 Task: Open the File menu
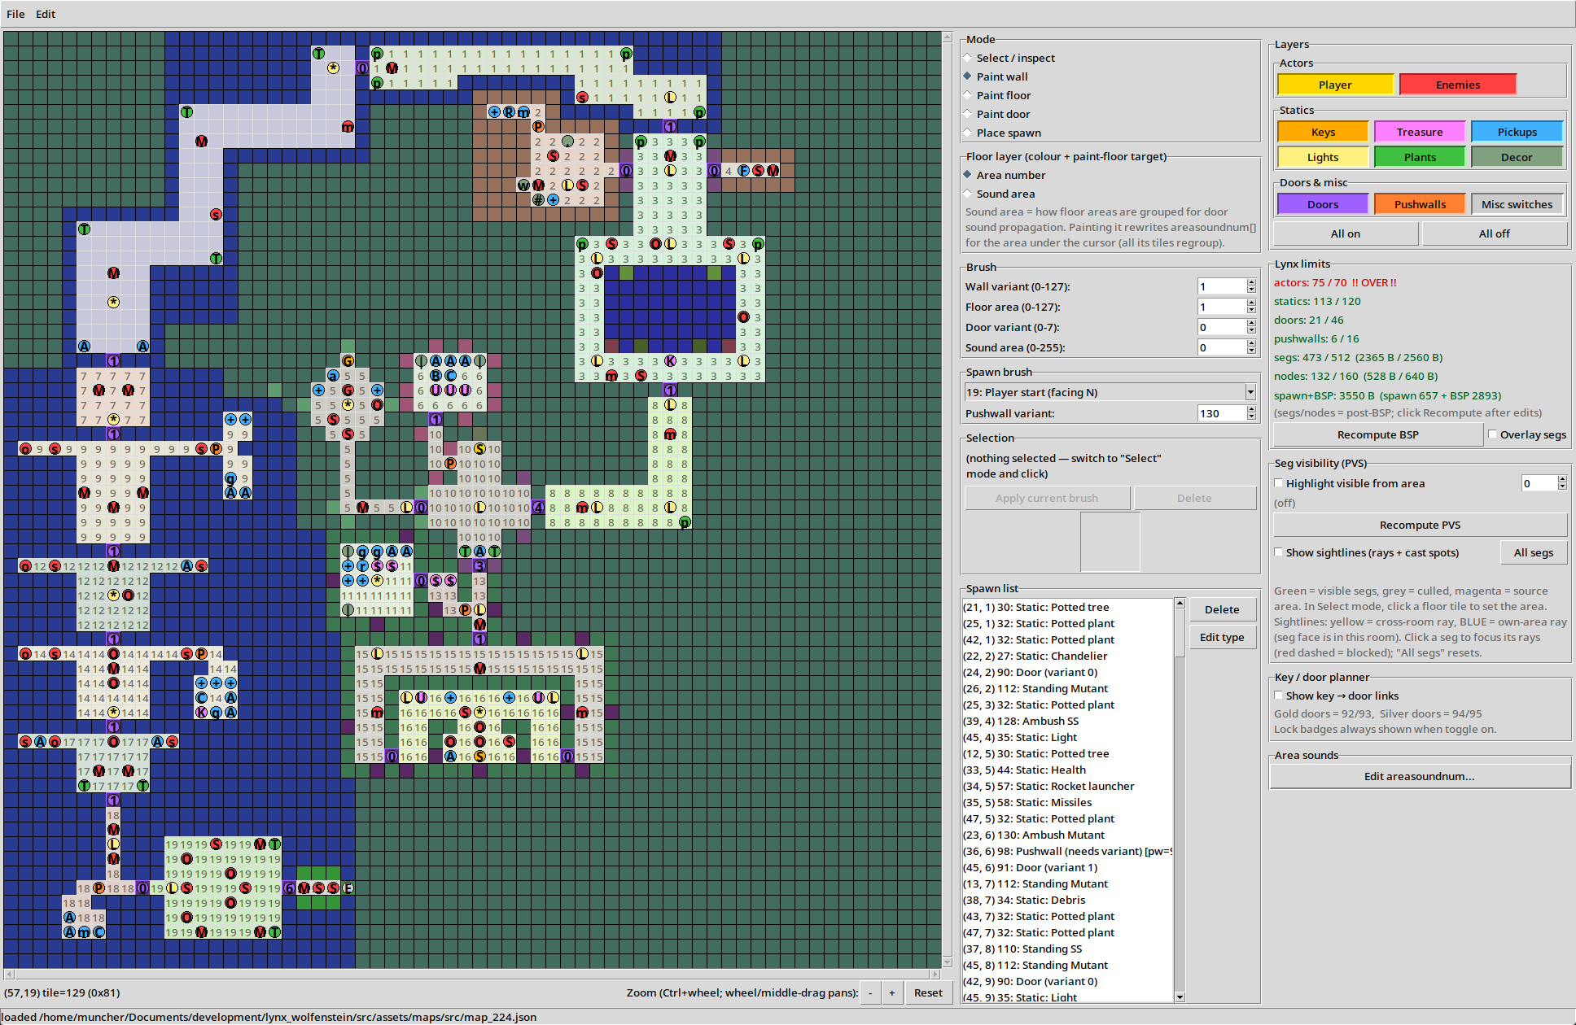click(15, 14)
